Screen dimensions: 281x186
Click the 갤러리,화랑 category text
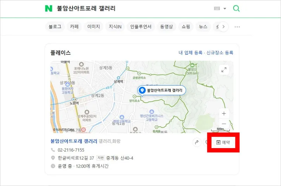pyautogui.click(x=110, y=141)
